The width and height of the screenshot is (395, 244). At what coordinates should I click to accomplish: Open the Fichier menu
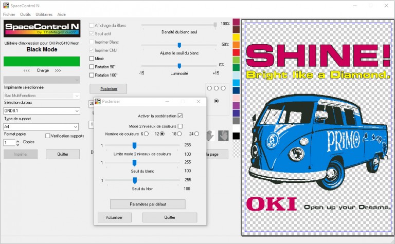click(9, 15)
